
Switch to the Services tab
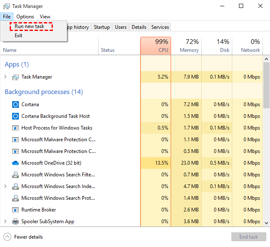click(x=160, y=27)
